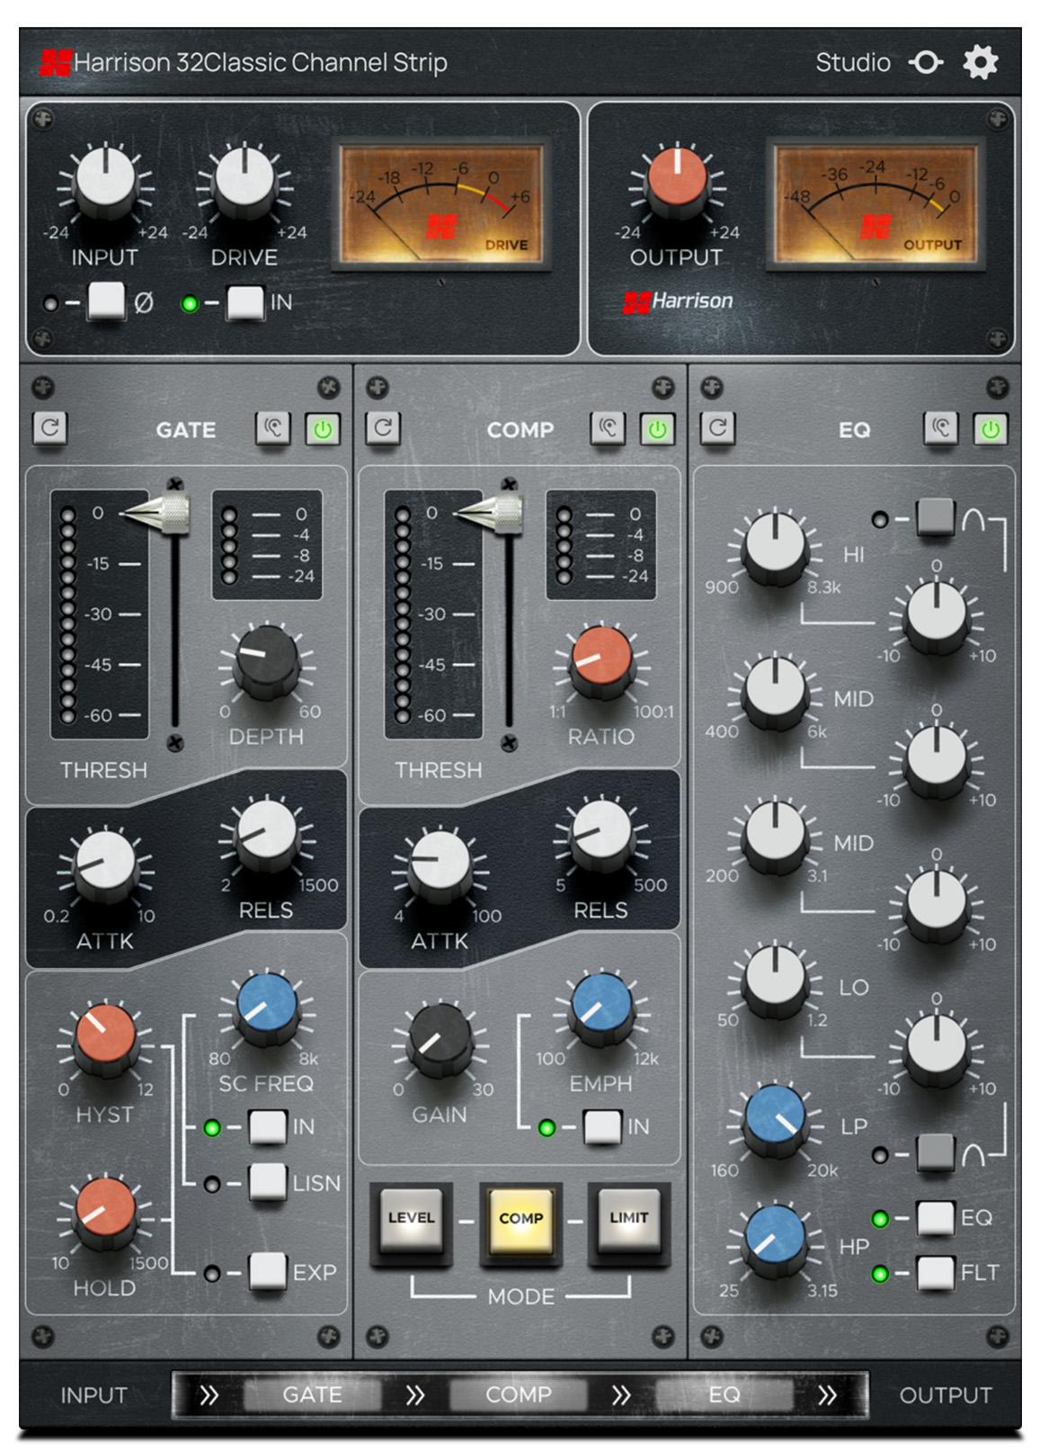Open the Studio preset name
This screenshot has width=1040, height=1452.
click(852, 62)
